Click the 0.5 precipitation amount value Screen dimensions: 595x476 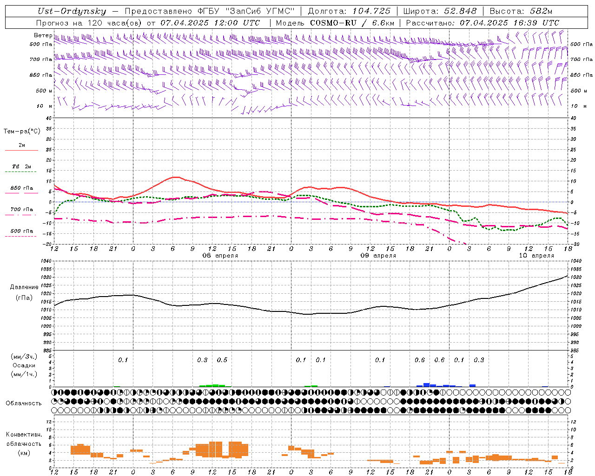click(222, 360)
